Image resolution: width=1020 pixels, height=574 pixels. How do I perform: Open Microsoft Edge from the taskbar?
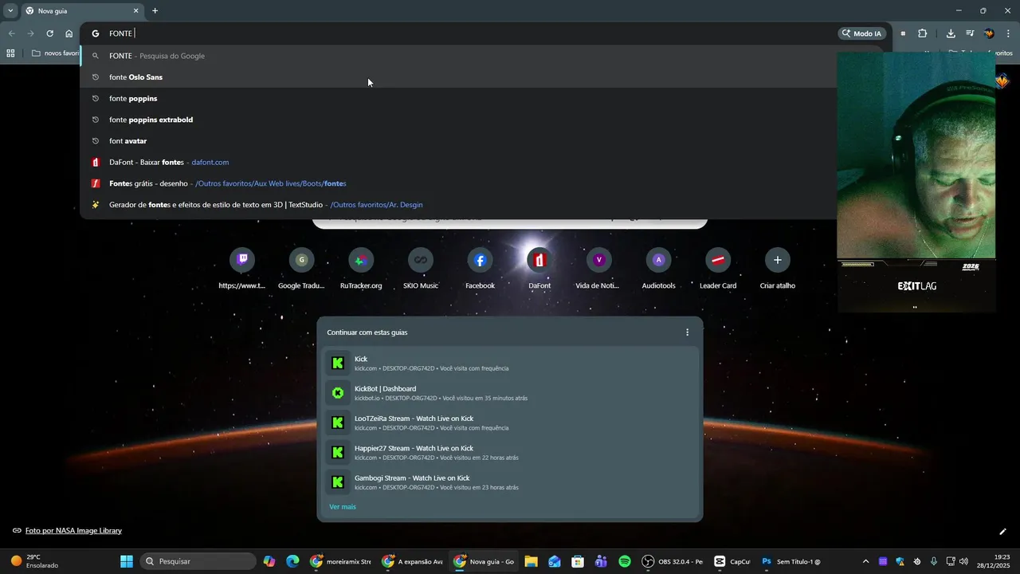tap(292, 561)
